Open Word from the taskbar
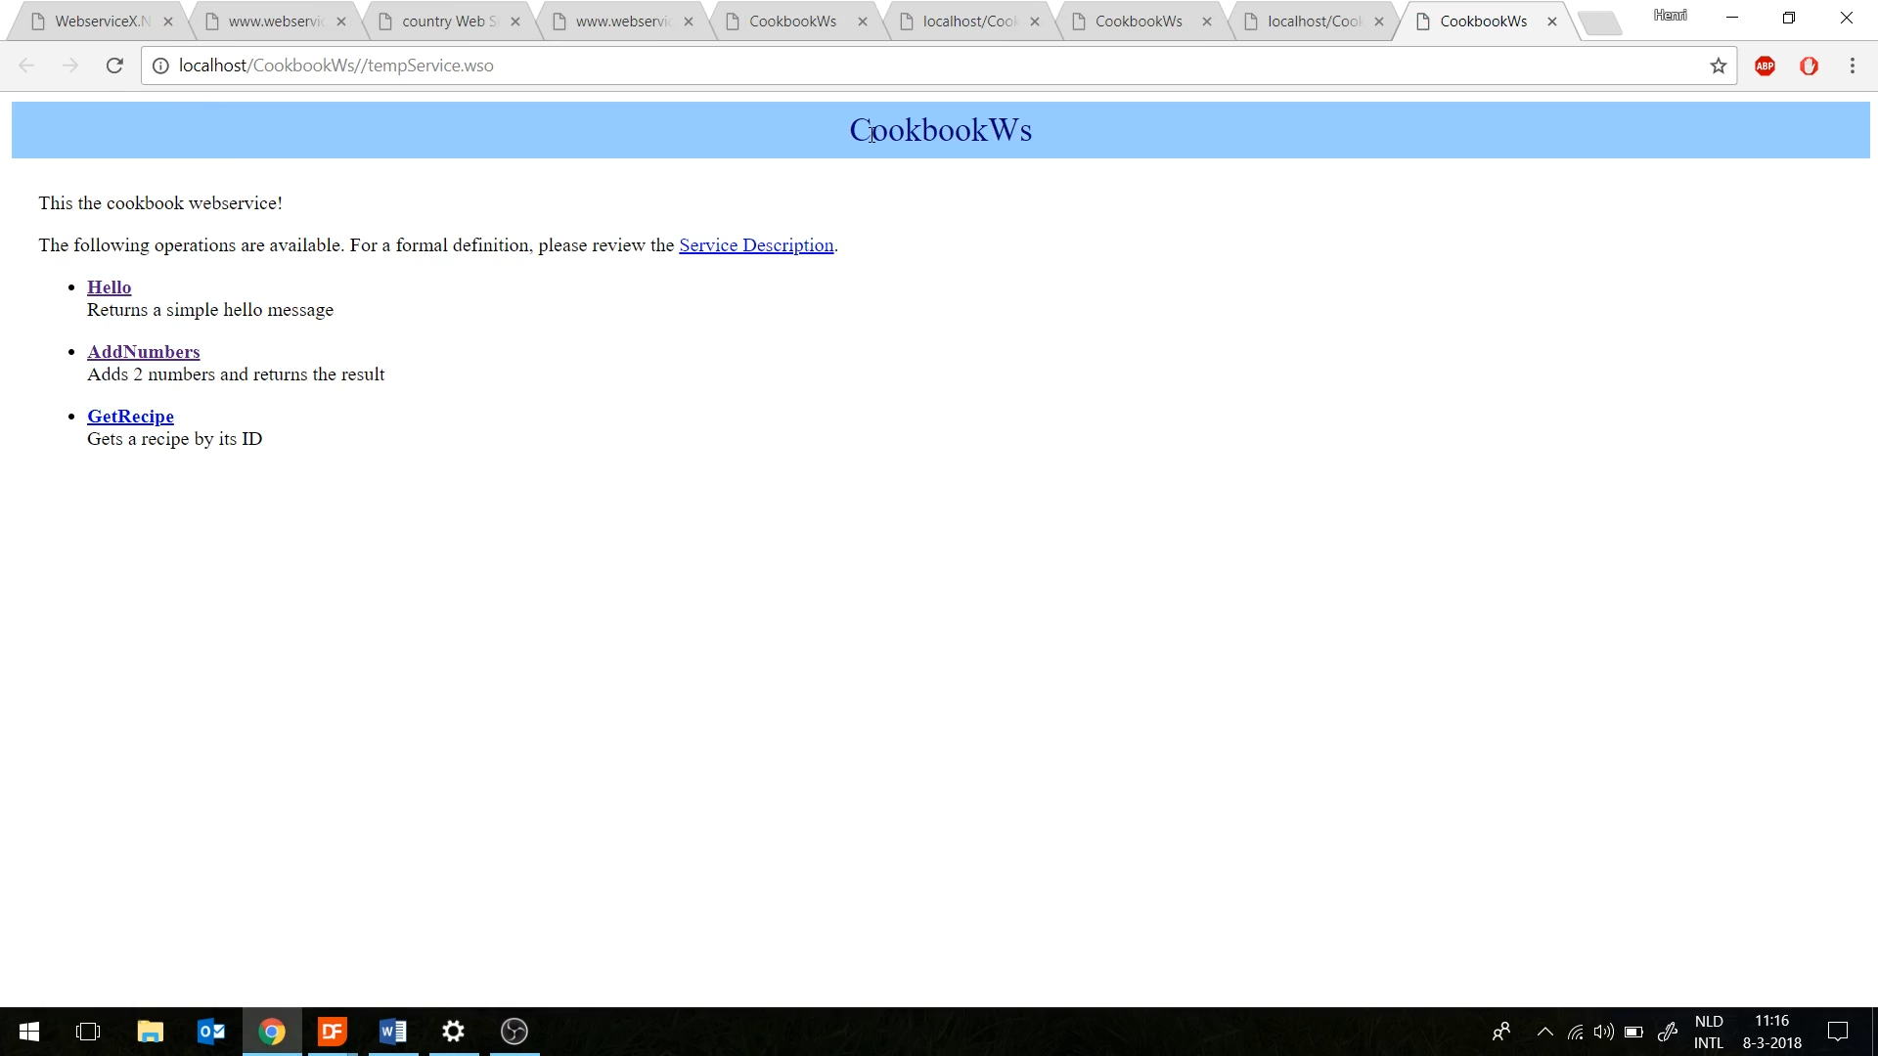The width and height of the screenshot is (1878, 1056). (x=392, y=1032)
